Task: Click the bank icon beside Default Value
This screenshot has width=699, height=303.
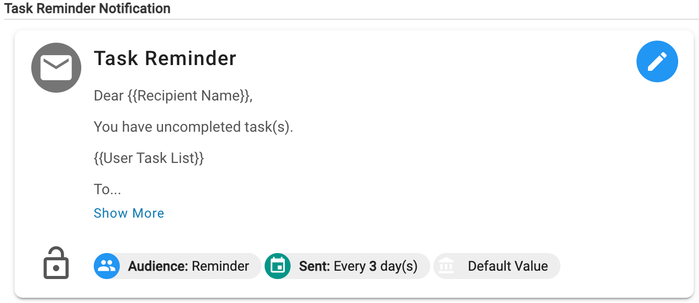Action: click(446, 266)
